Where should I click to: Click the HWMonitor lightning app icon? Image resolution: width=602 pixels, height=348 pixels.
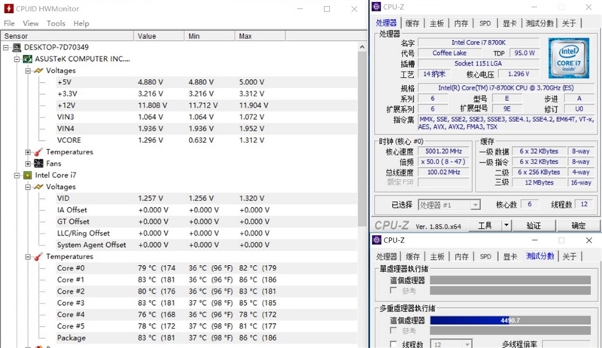pyautogui.click(x=8, y=8)
